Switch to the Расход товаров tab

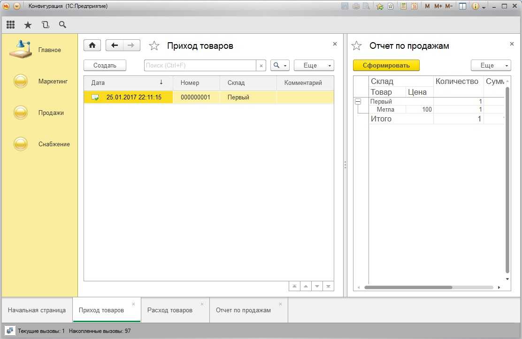coord(170,310)
